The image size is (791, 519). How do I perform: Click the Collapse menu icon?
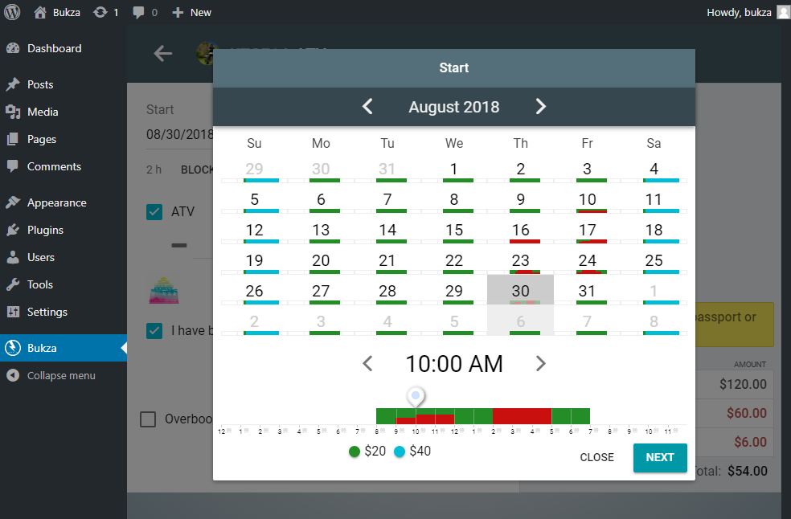[x=12, y=375]
